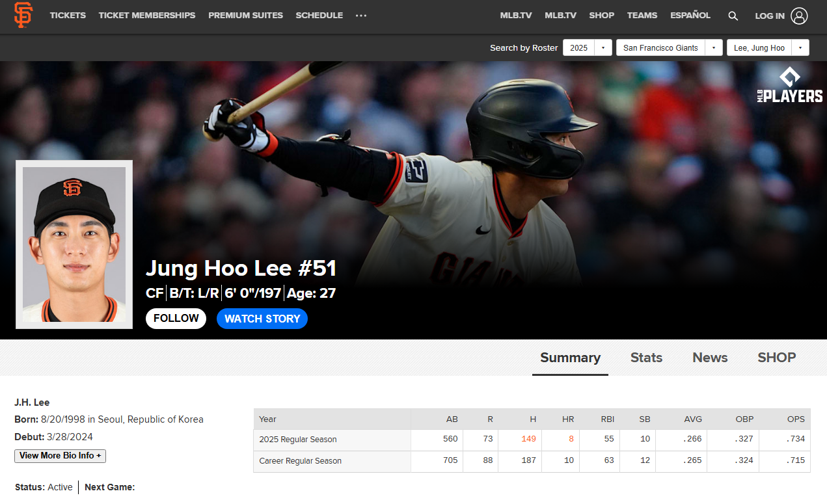
Task: Switch site to Español
Action: tap(690, 16)
